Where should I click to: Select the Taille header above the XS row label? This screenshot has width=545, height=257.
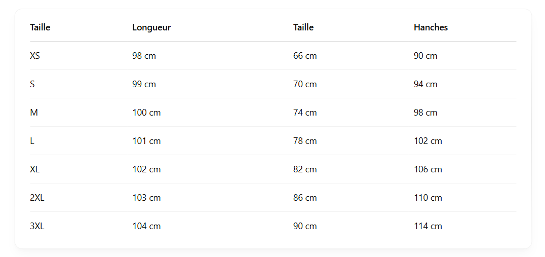point(40,27)
